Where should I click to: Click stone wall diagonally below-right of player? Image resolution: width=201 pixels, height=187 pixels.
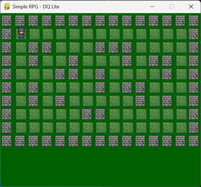[x=33, y=47]
